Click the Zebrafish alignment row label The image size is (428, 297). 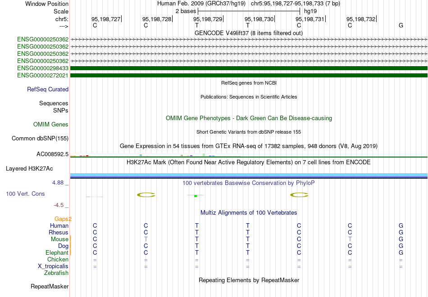[x=56, y=273]
